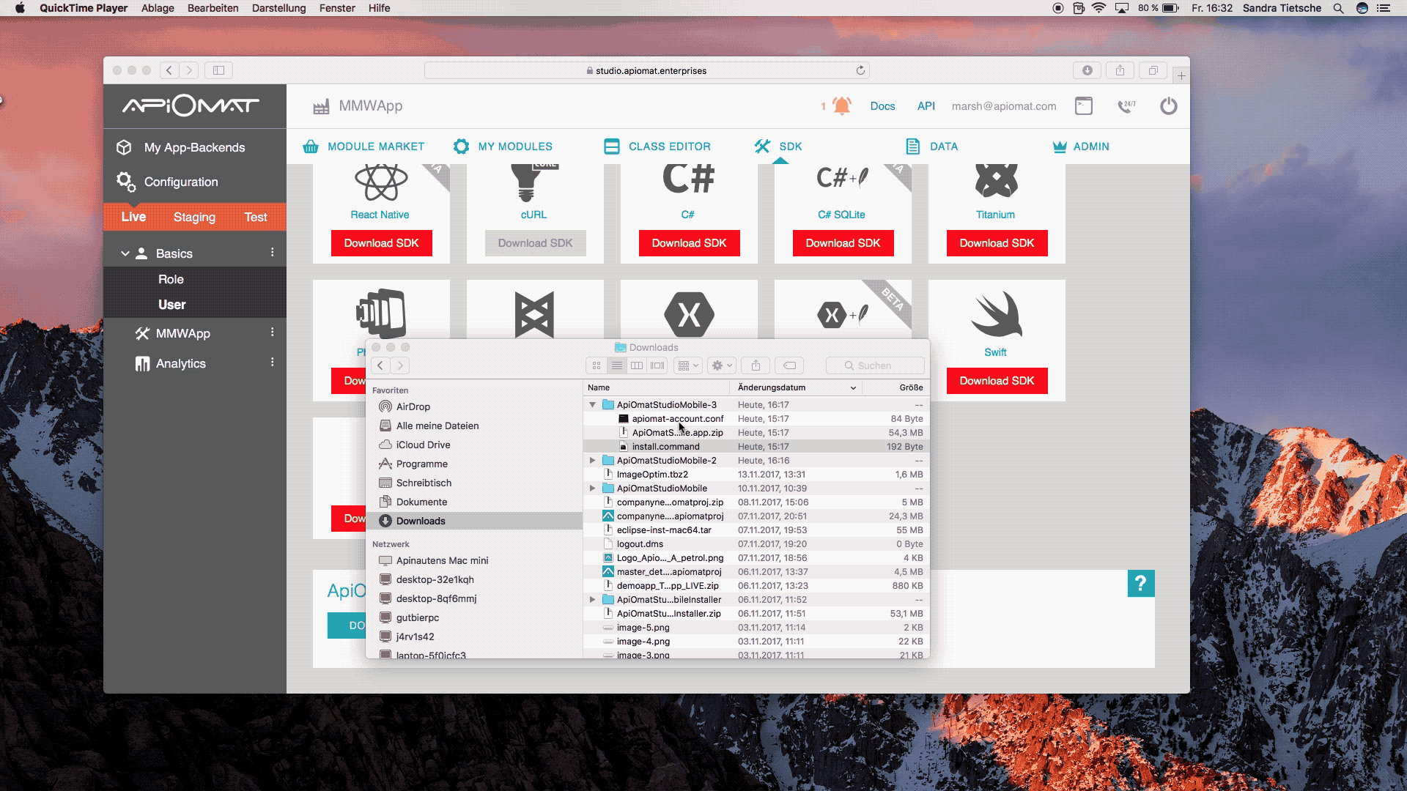Select MY MODULES tab
1407x791 pixels.
pos(515,146)
